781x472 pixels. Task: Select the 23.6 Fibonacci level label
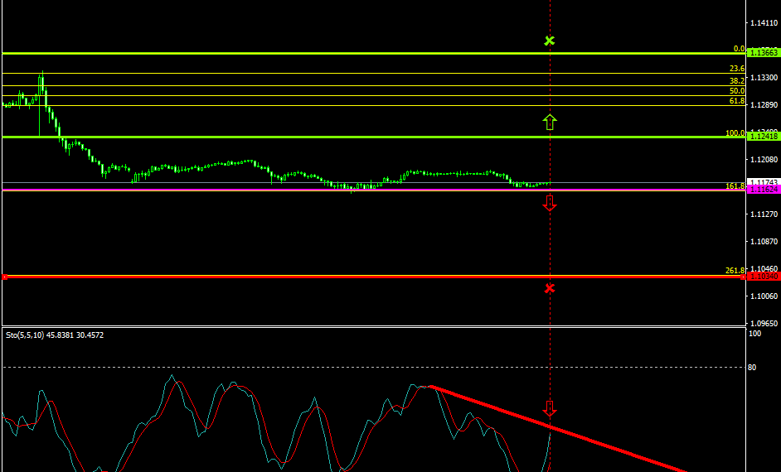click(736, 69)
